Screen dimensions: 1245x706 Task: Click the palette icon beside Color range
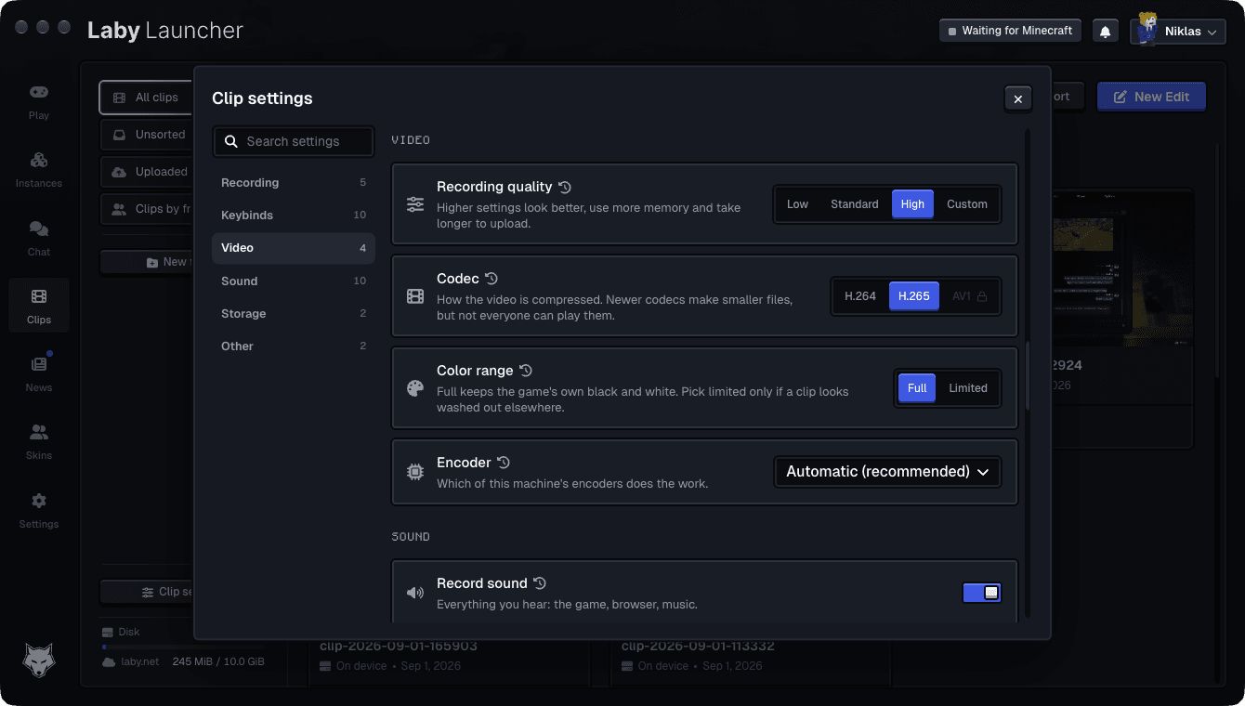pos(415,388)
